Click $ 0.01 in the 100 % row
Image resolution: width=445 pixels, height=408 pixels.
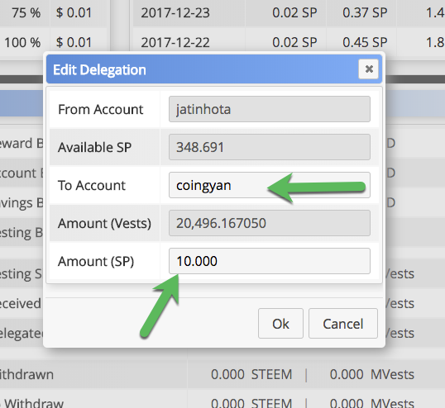[74, 42]
